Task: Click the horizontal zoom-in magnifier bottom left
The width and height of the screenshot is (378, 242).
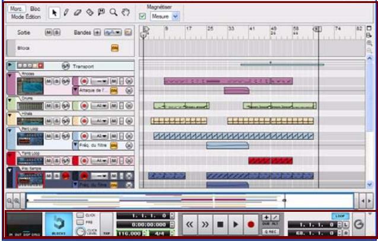Action: pos(17,200)
